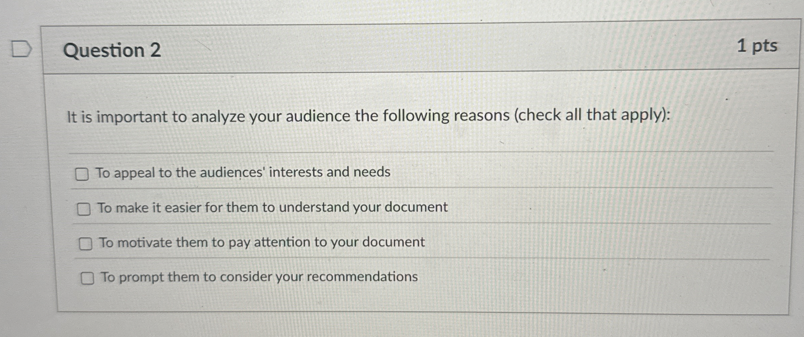This screenshot has width=804, height=337.
Task: Select the Question 2 header
Action: click(x=113, y=50)
